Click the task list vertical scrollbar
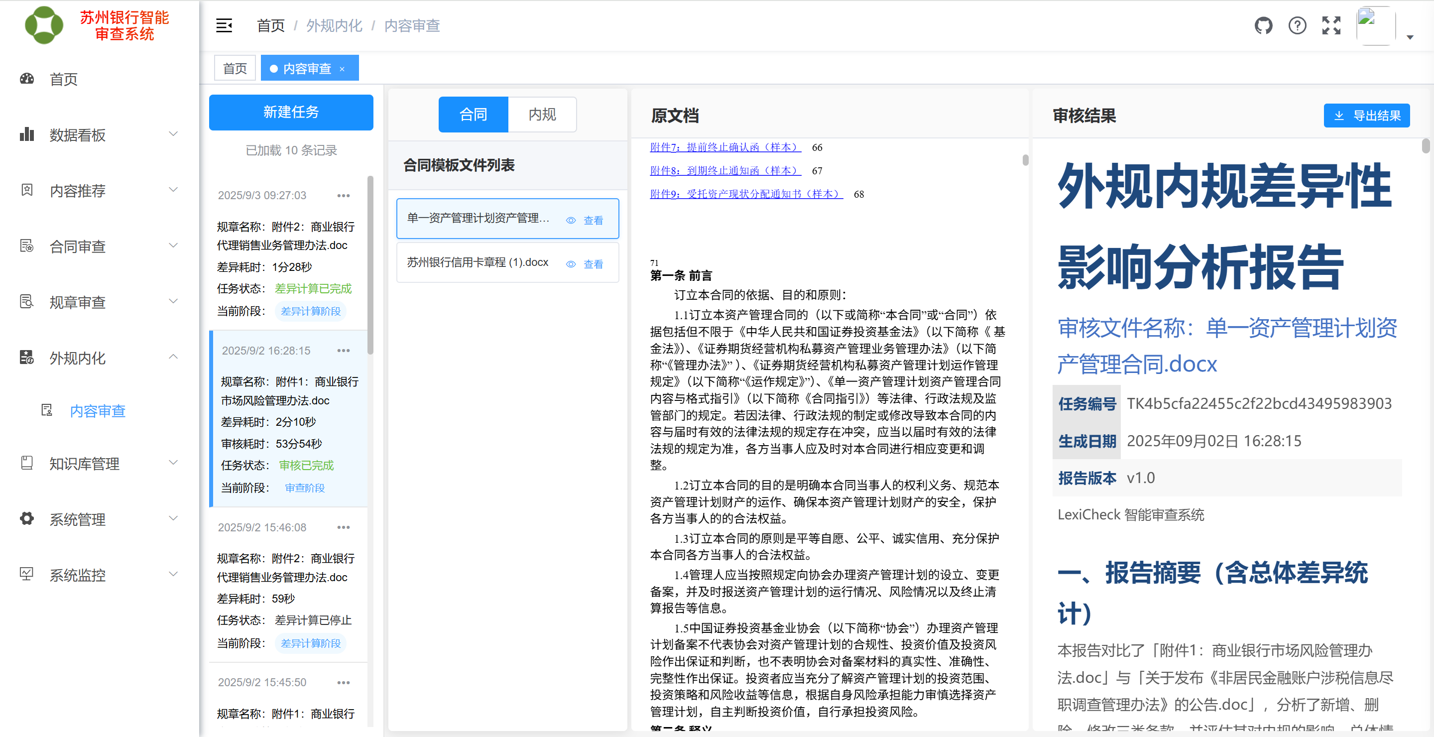 [370, 265]
